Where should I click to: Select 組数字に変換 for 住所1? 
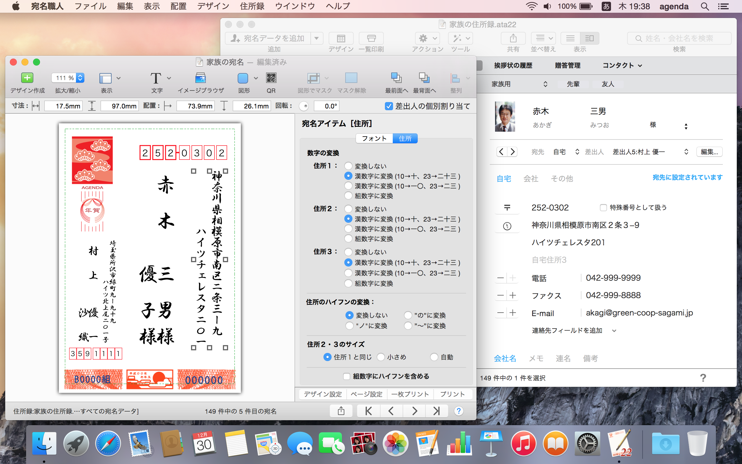(x=348, y=195)
